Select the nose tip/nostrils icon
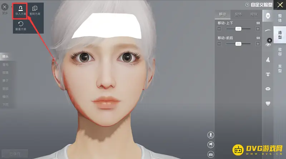This screenshot has width=286, height=159. pyautogui.click(x=268, y=74)
